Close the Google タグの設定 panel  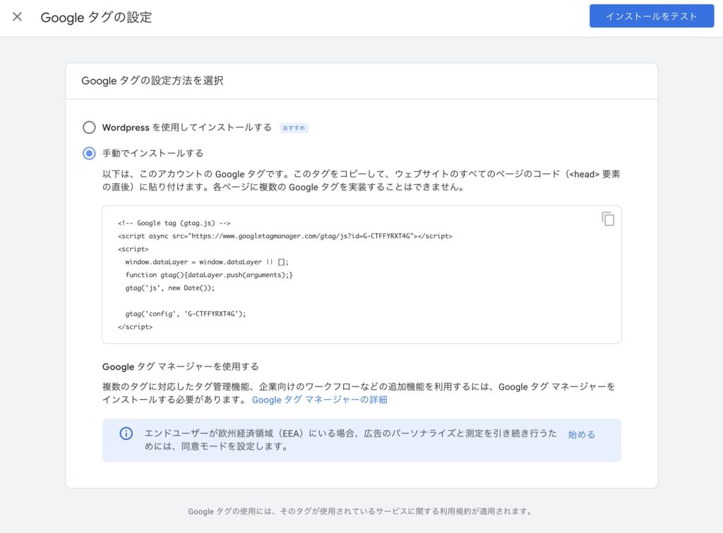(x=17, y=17)
